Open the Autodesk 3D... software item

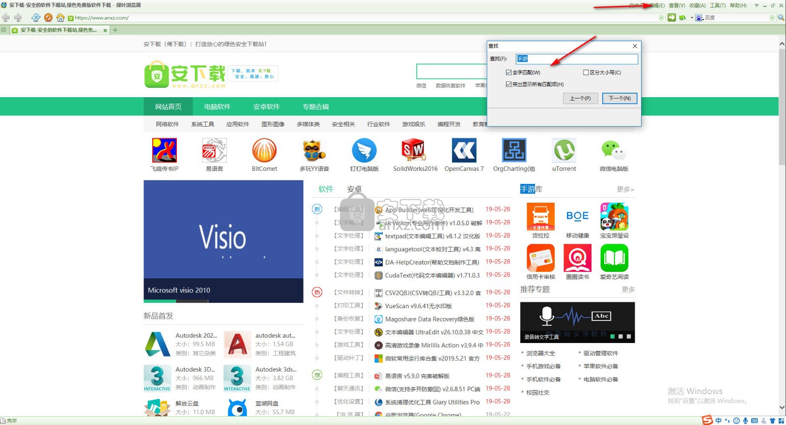coord(195,370)
